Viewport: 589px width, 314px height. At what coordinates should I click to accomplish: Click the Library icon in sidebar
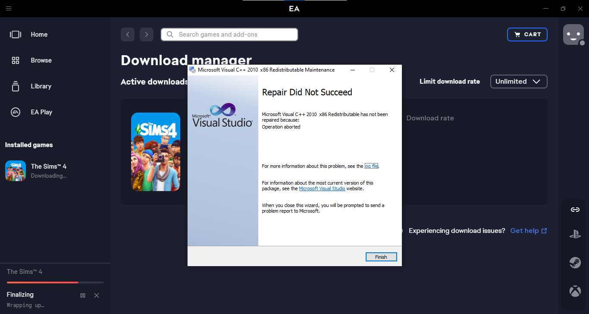pos(16,86)
